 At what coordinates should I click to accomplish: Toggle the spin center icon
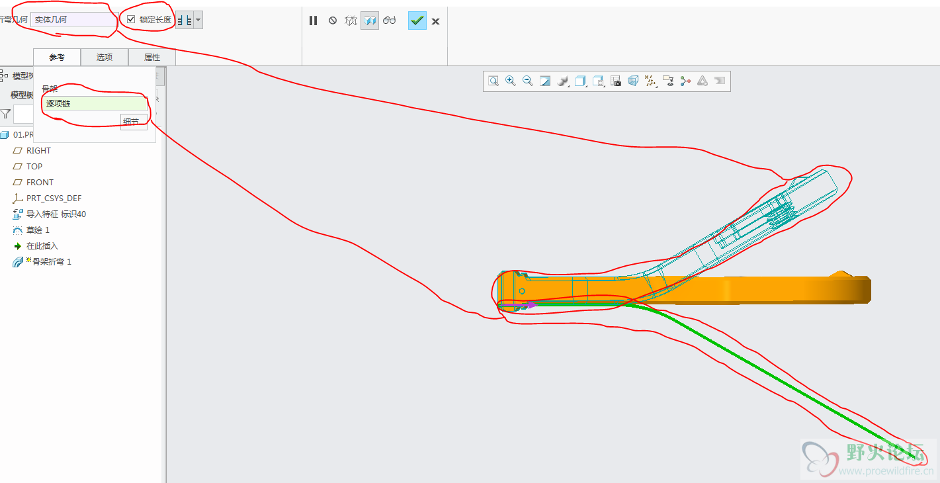tap(685, 81)
